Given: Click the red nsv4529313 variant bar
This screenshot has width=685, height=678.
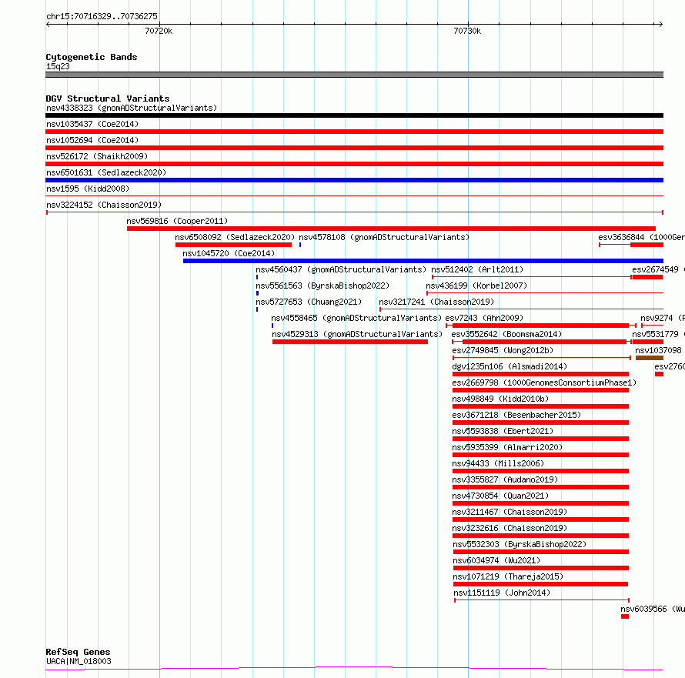Looking at the screenshot, I should click(x=350, y=342).
